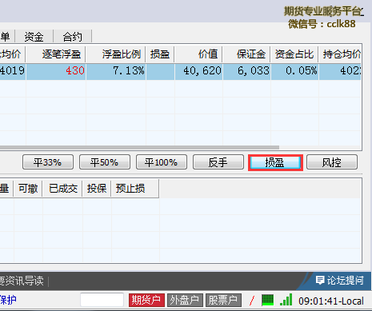Select the floating profit value 430
Screen dimensions: 372x311
pyautogui.click(x=75, y=71)
